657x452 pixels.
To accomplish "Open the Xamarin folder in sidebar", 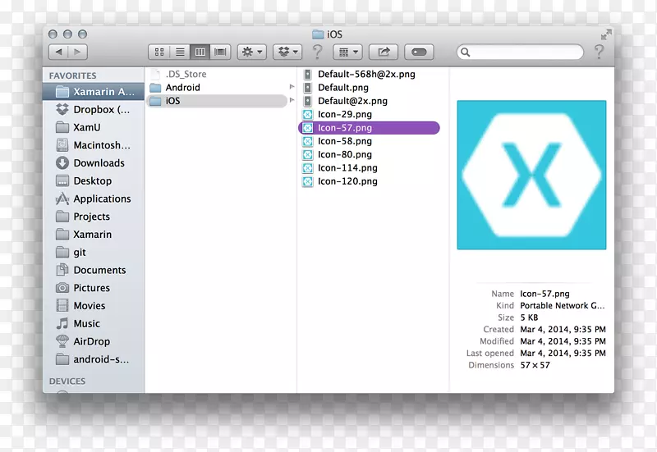I will [94, 235].
